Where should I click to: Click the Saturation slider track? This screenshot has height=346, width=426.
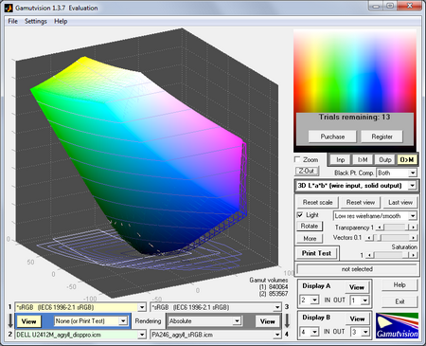[x=391, y=255]
